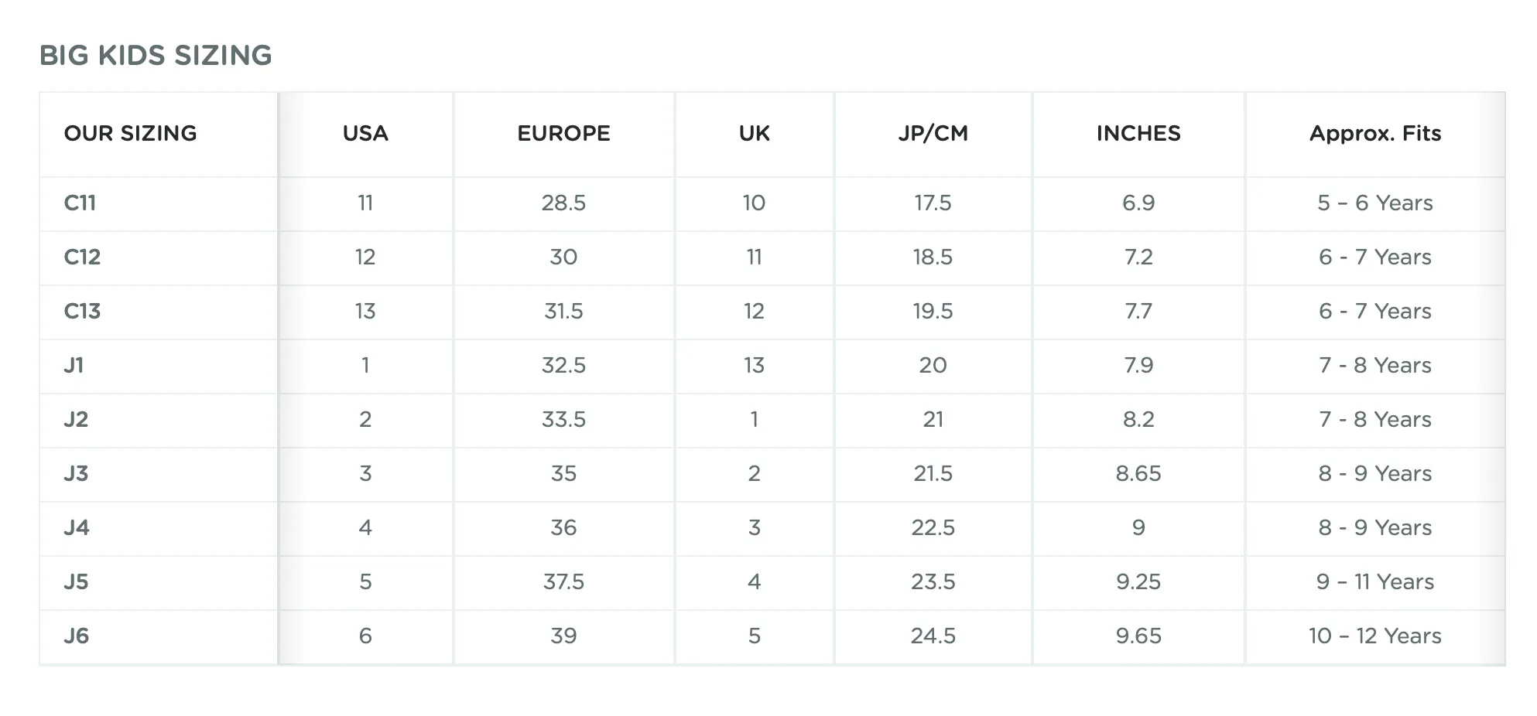Click the EUROPE column header
Image resolution: width=1537 pixels, height=716 pixels.
[x=563, y=134]
